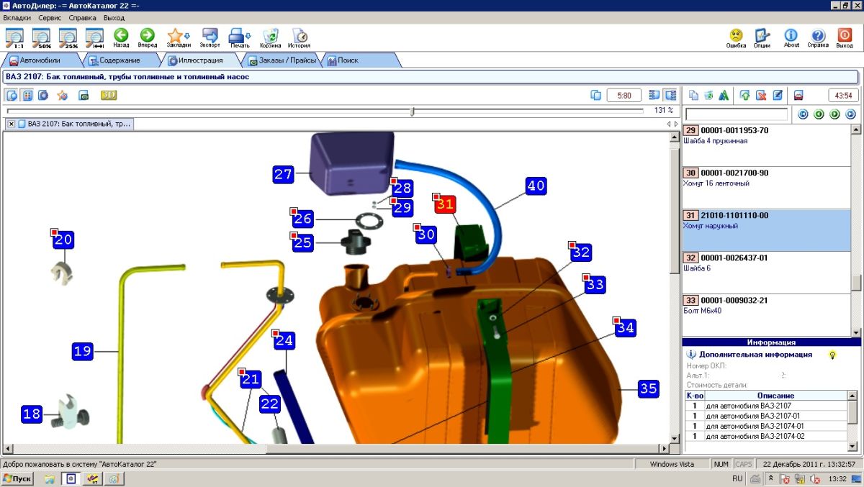
Task: Click the blue note edit icon in parts toolbar
Action: (x=777, y=95)
